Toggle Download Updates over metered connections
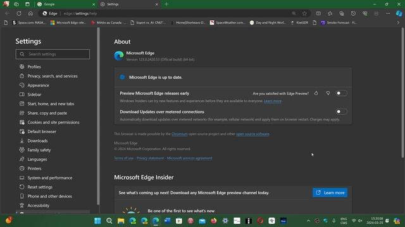 pyautogui.click(x=341, y=112)
